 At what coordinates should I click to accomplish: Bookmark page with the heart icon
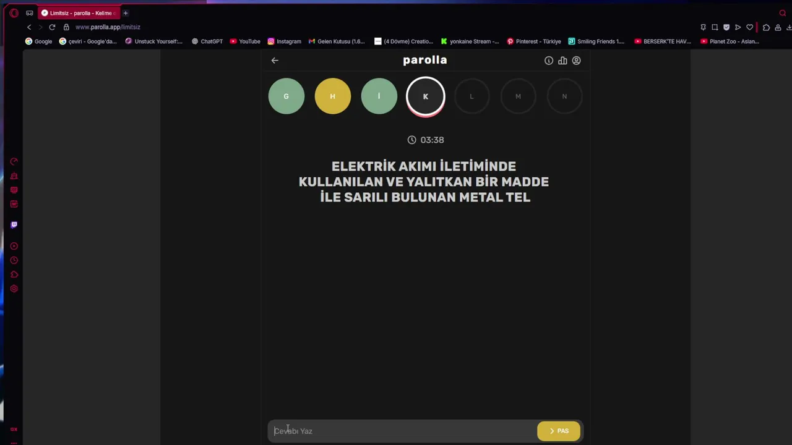pyautogui.click(x=749, y=27)
